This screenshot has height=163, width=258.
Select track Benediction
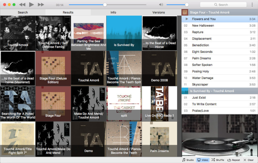point(220,45)
